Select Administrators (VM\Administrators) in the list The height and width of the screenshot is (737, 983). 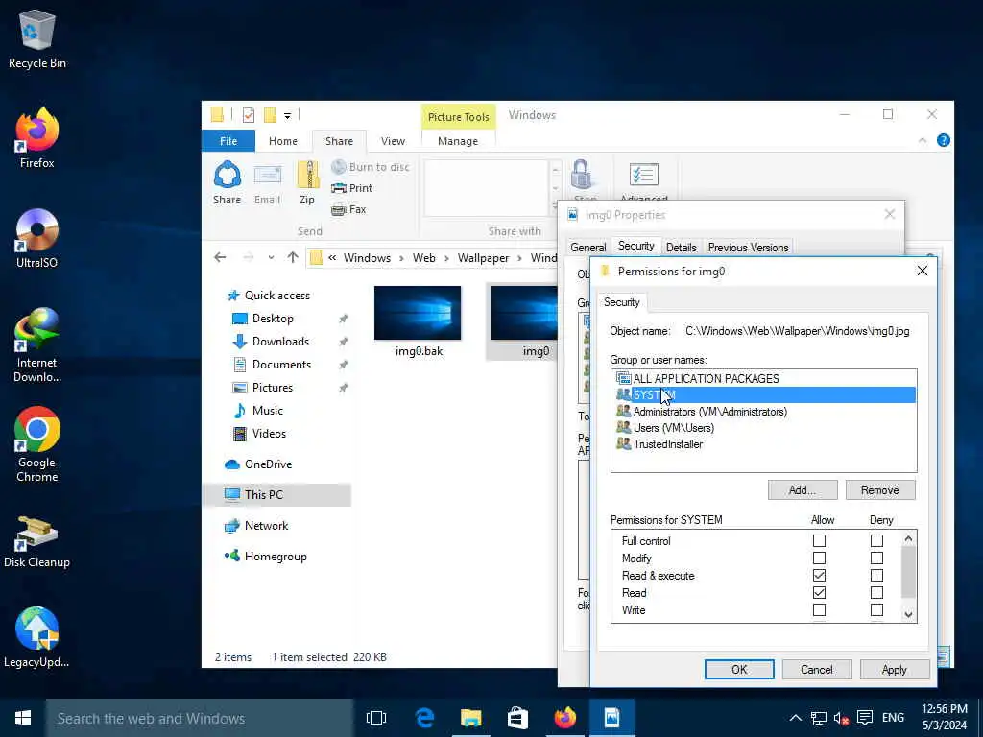click(x=763, y=411)
